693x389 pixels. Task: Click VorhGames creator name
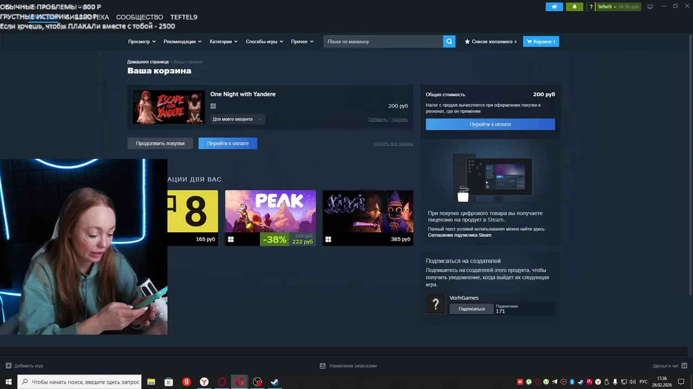coord(464,298)
